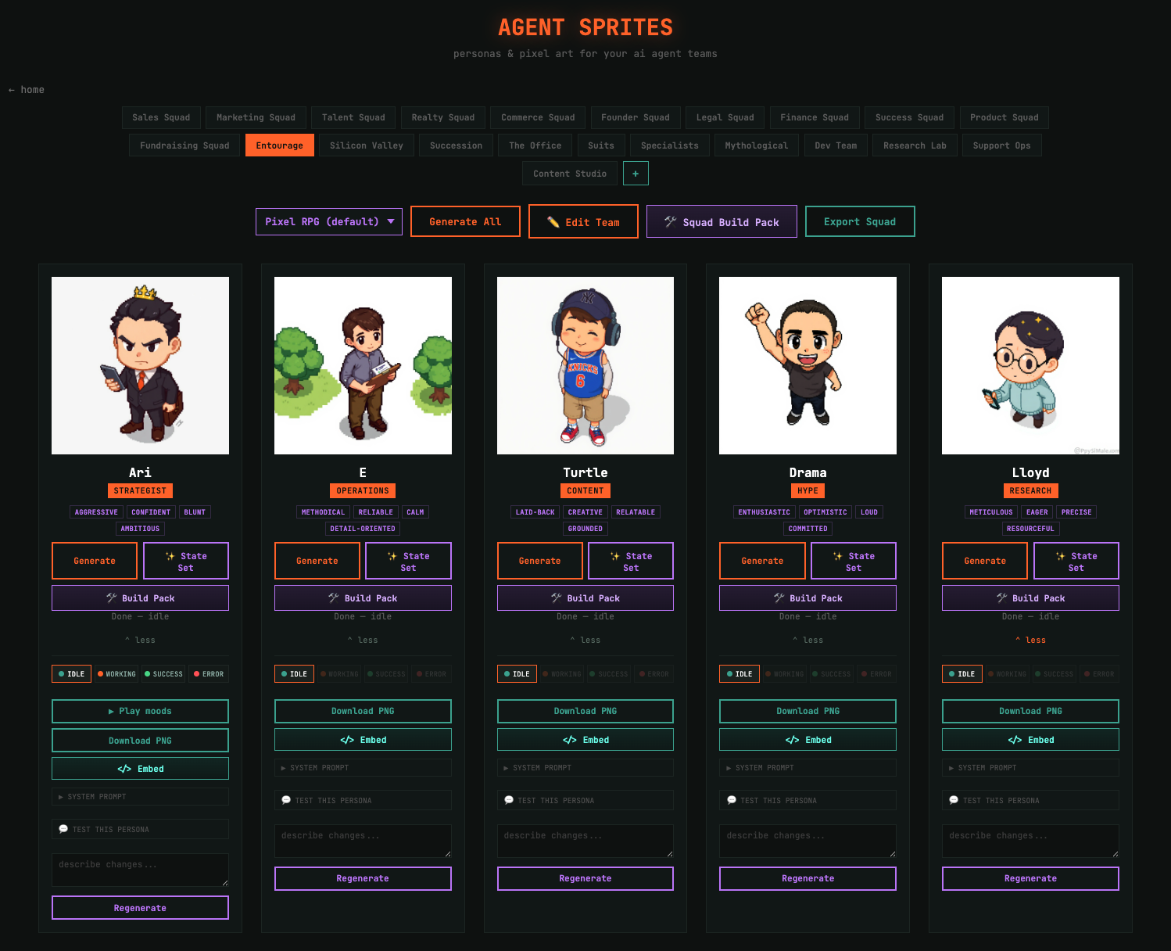This screenshot has height=951, width=1171.
Task: Select Turtle's IDLE state
Action: coord(517,673)
